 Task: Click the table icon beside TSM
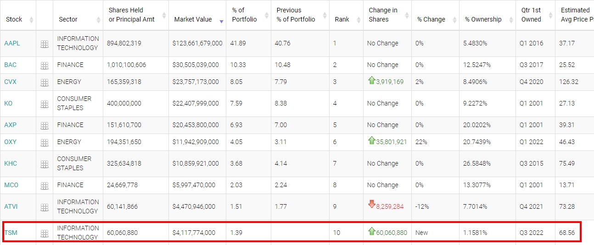pos(45,234)
